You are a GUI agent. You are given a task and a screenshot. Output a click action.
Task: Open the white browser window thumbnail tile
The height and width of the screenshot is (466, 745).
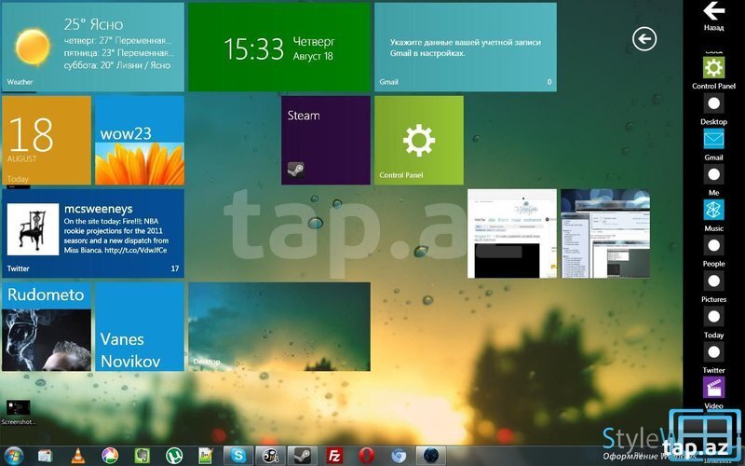(511, 233)
